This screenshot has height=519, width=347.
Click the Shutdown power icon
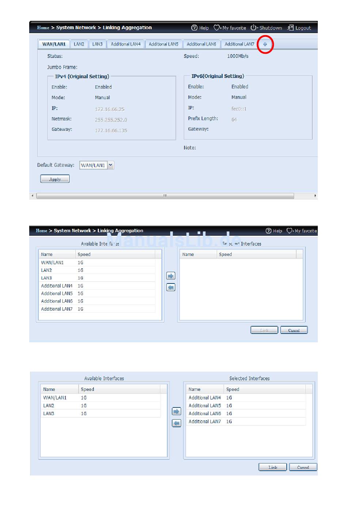(253, 28)
